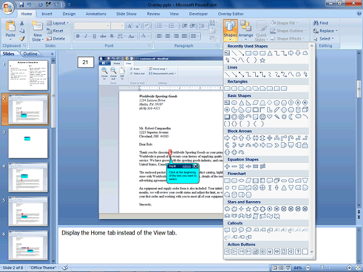Click the Quick Styles button
The height and width of the screenshot is (272, 363).
tap(261, 31)
